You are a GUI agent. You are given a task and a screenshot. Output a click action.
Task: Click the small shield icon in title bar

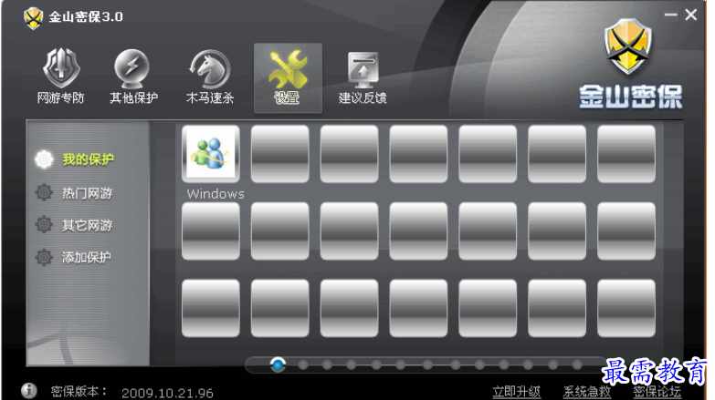coord(33,18)
